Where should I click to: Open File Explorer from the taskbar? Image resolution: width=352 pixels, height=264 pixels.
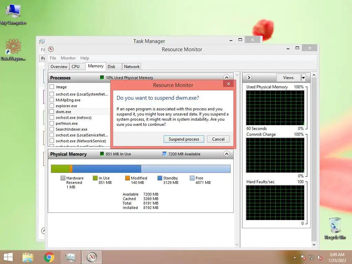pos(28,257)
